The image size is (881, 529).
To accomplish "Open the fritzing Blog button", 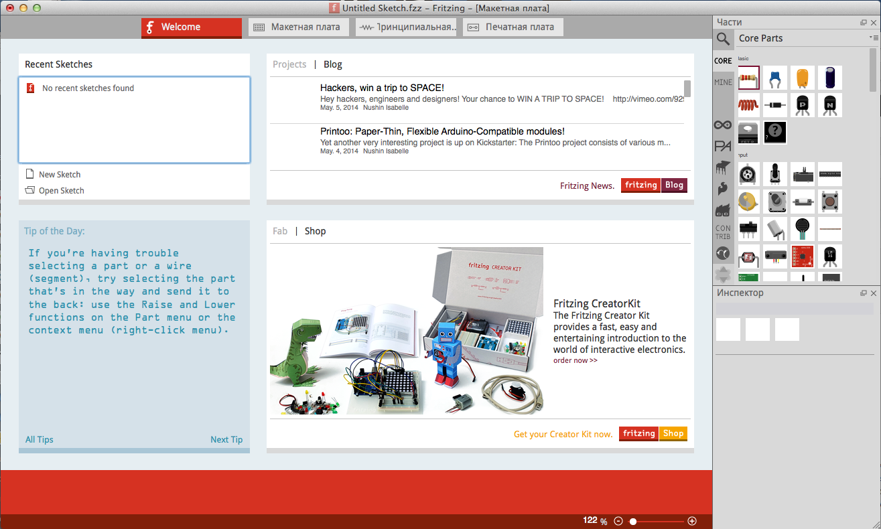I will coord(654,185).
